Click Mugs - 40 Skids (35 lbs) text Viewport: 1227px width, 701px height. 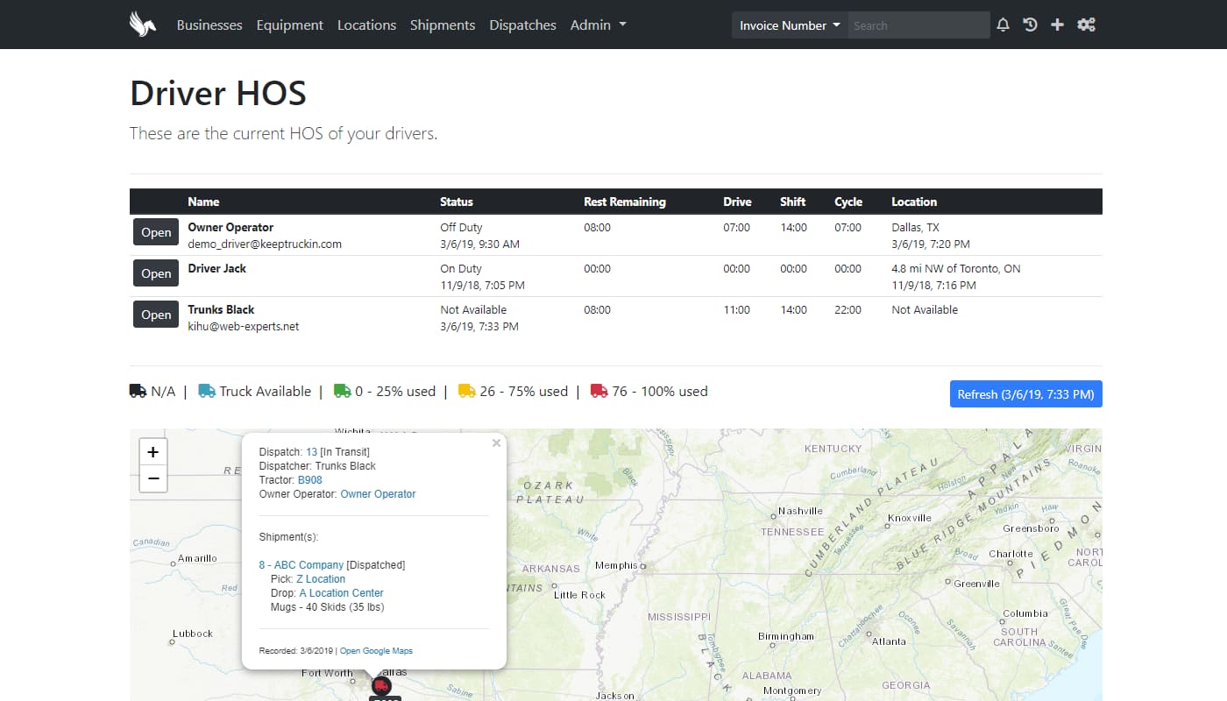[x=327, y=607]
